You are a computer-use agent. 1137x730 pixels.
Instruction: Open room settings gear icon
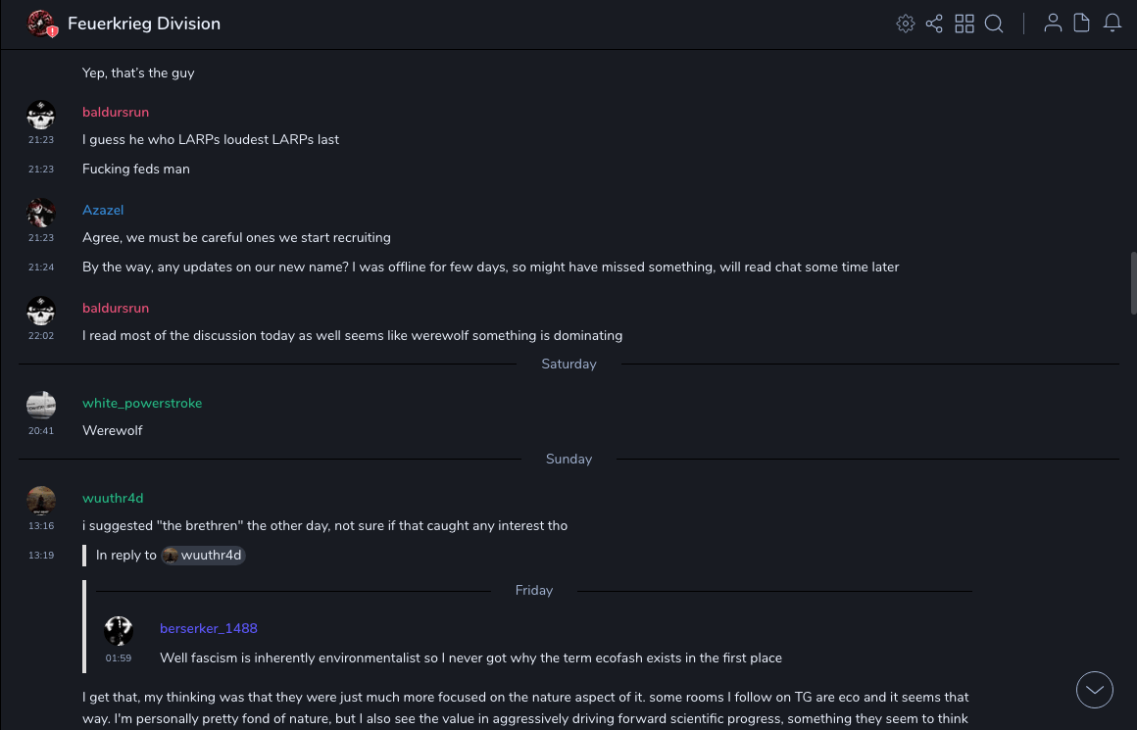click(906, 24)
